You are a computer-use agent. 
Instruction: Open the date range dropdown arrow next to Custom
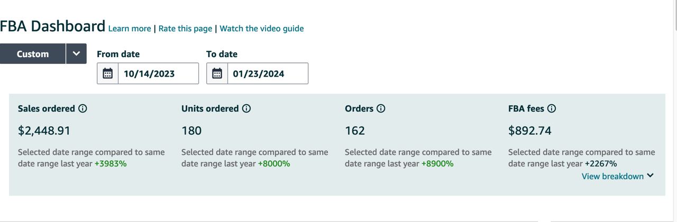(x=76, y=54)
